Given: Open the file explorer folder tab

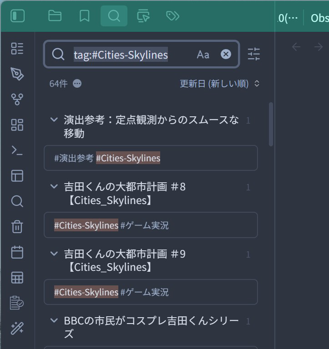Looking at the screenshot, I should point(55,16).
